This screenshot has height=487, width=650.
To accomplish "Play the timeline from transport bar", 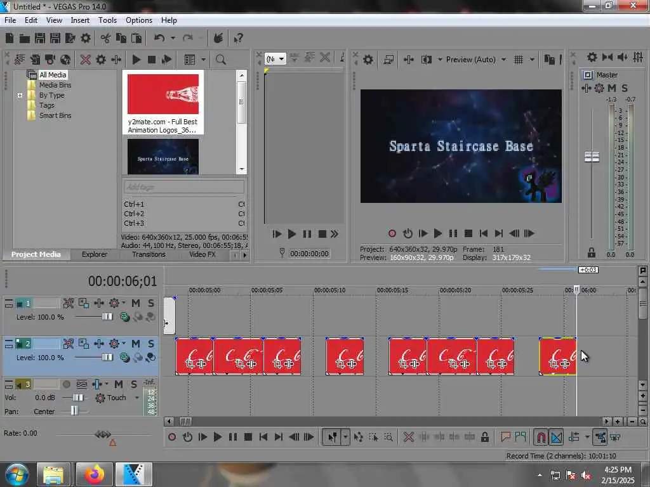I will [x=218, y=437].
